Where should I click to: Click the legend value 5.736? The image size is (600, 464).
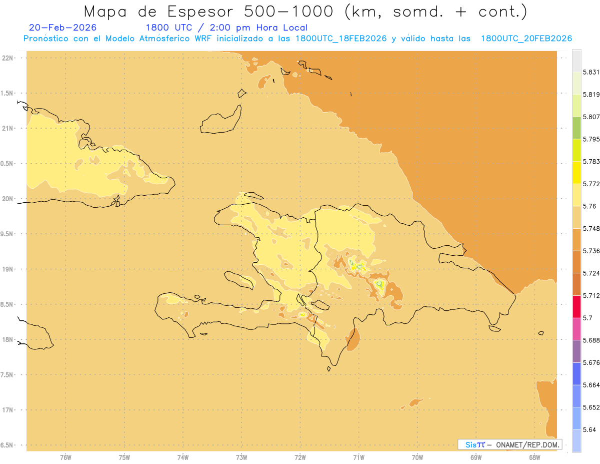(591, 251)
